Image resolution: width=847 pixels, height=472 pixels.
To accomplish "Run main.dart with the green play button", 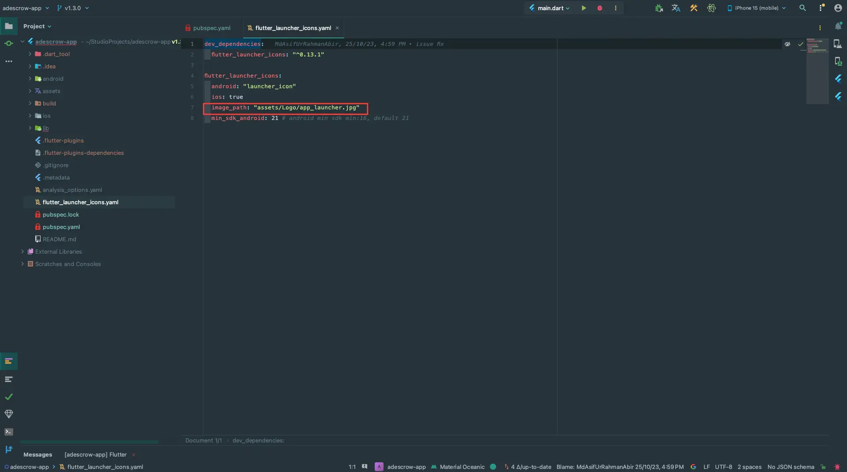I will pyautogui.click(x=583, y=8).
